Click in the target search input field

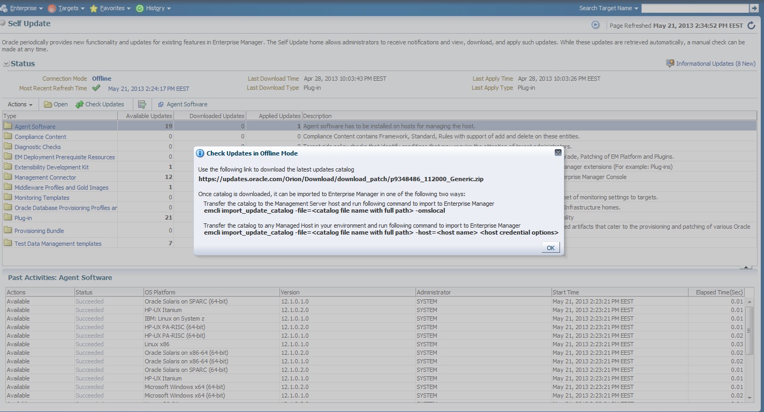tap(694, 8)
